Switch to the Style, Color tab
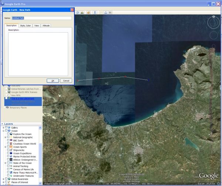 (x=26, y=26)
